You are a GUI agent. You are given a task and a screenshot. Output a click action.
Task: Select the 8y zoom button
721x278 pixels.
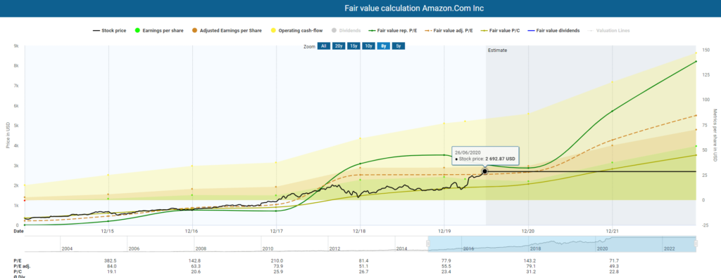click(384, 46)
